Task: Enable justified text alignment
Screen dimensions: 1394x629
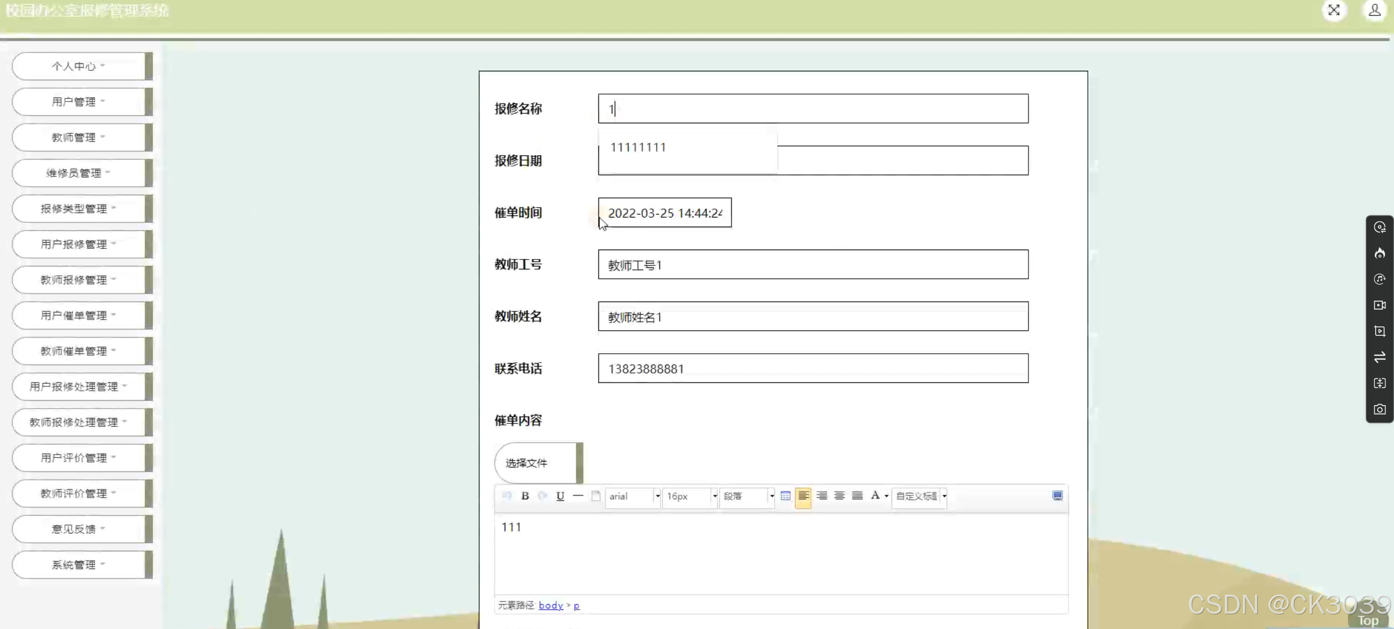Action: [857, 496]
